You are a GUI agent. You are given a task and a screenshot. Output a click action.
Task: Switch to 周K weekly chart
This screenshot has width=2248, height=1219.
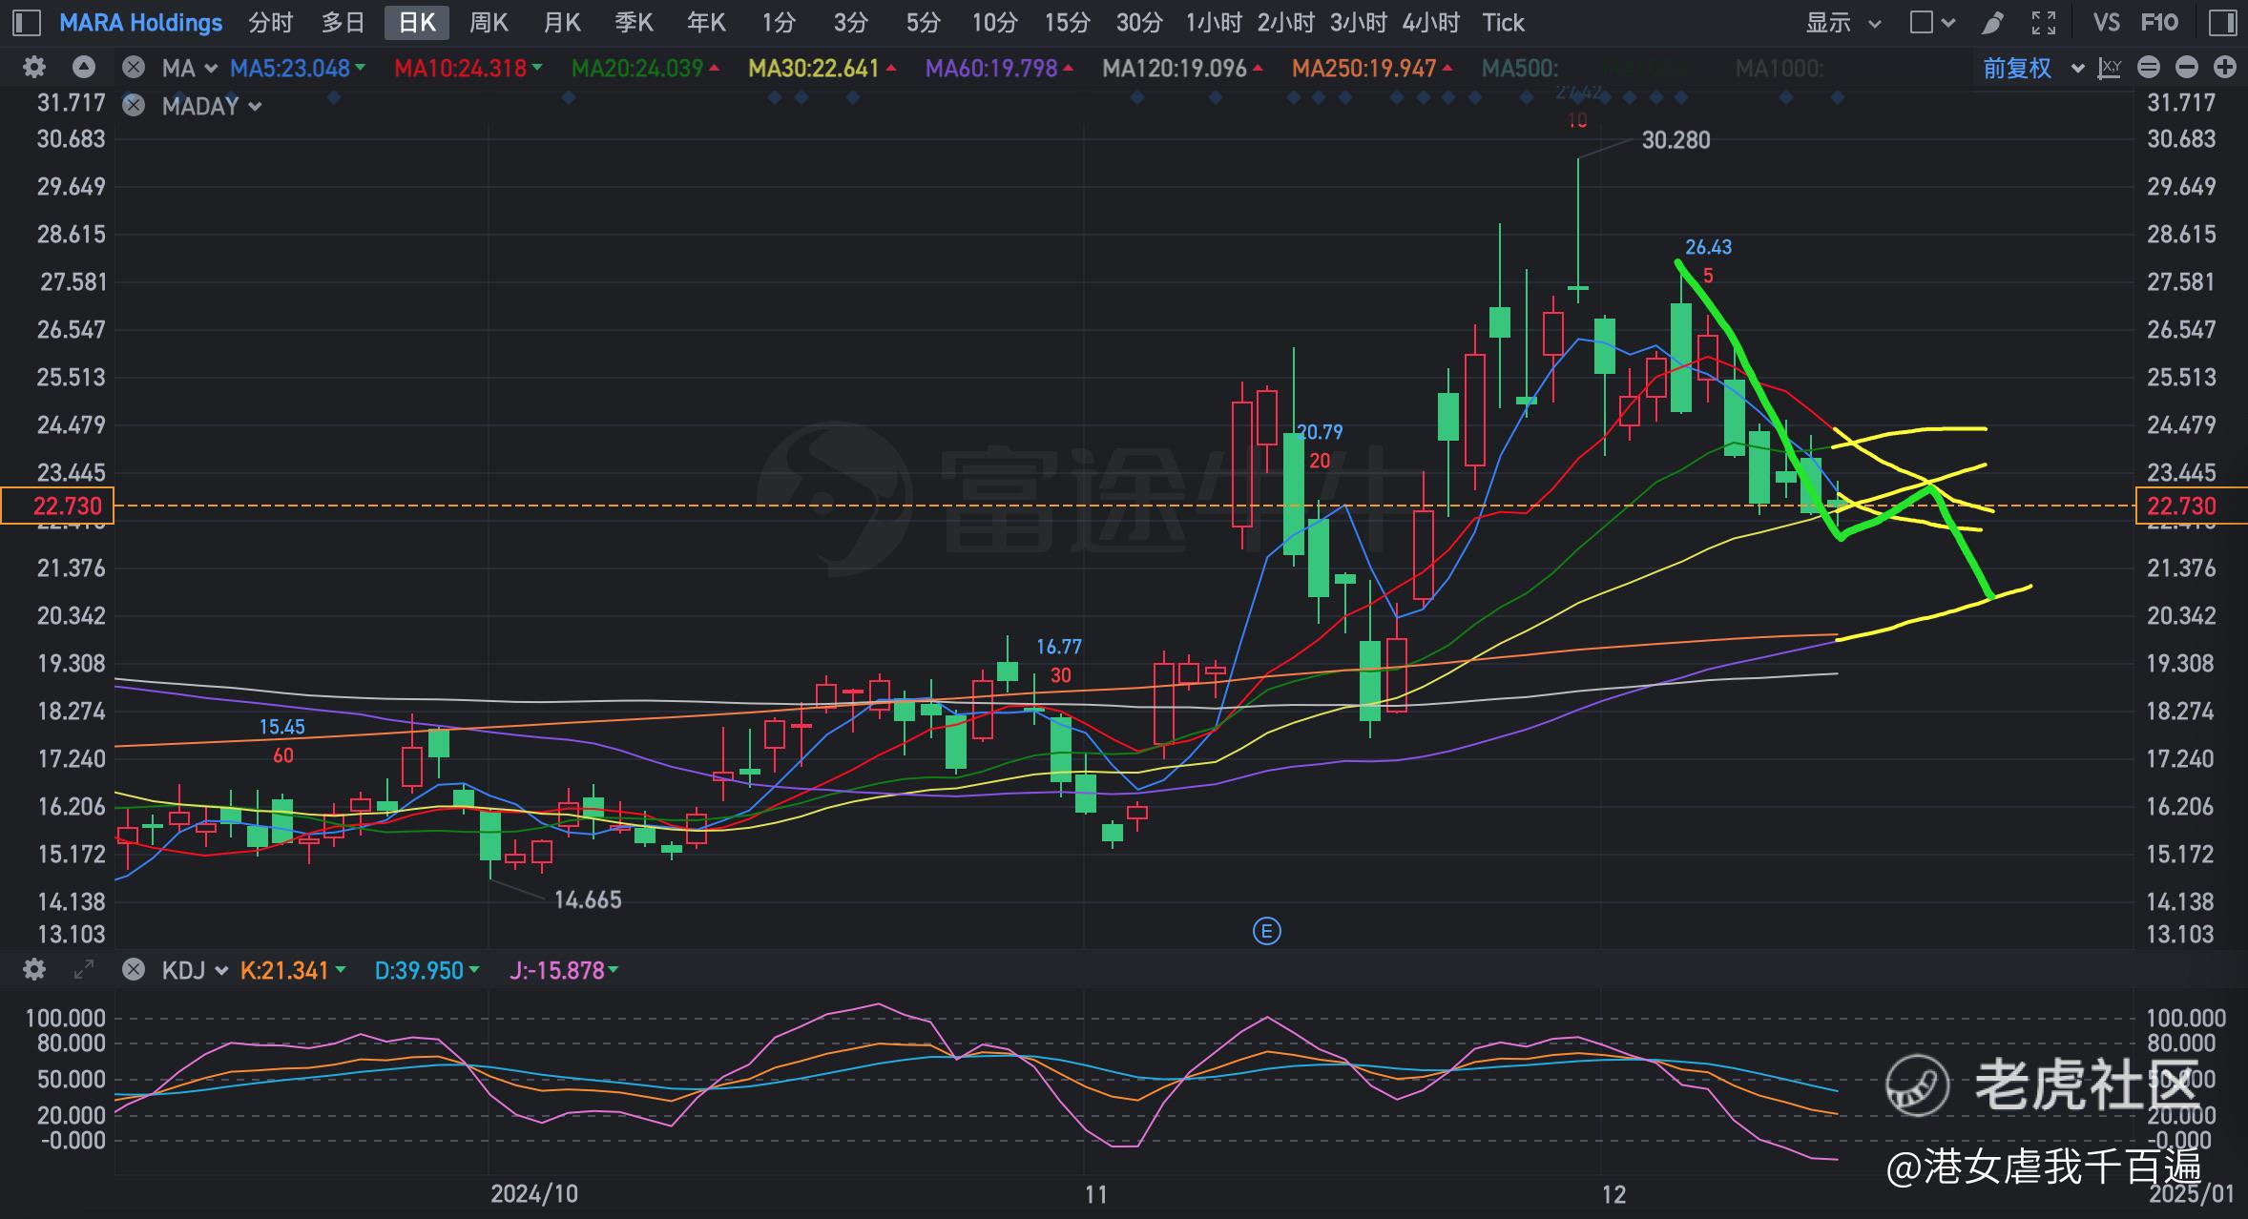(x=489, y=22)
